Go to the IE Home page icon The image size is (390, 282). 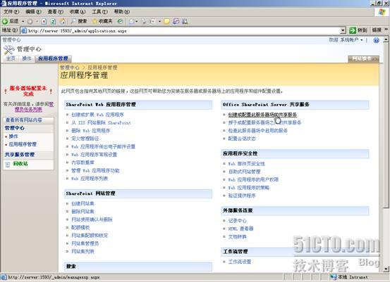tap(63, 22)
